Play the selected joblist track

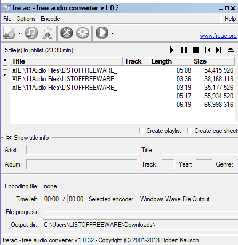172,50
